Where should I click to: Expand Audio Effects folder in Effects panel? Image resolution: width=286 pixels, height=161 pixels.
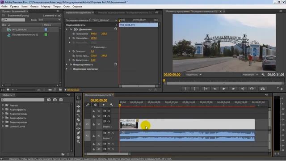[3, 110]
